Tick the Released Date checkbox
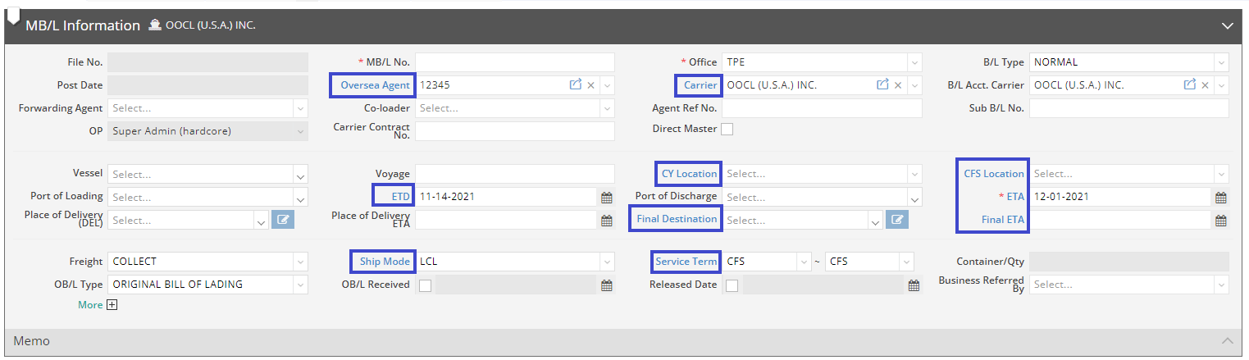 coord(732,285)
